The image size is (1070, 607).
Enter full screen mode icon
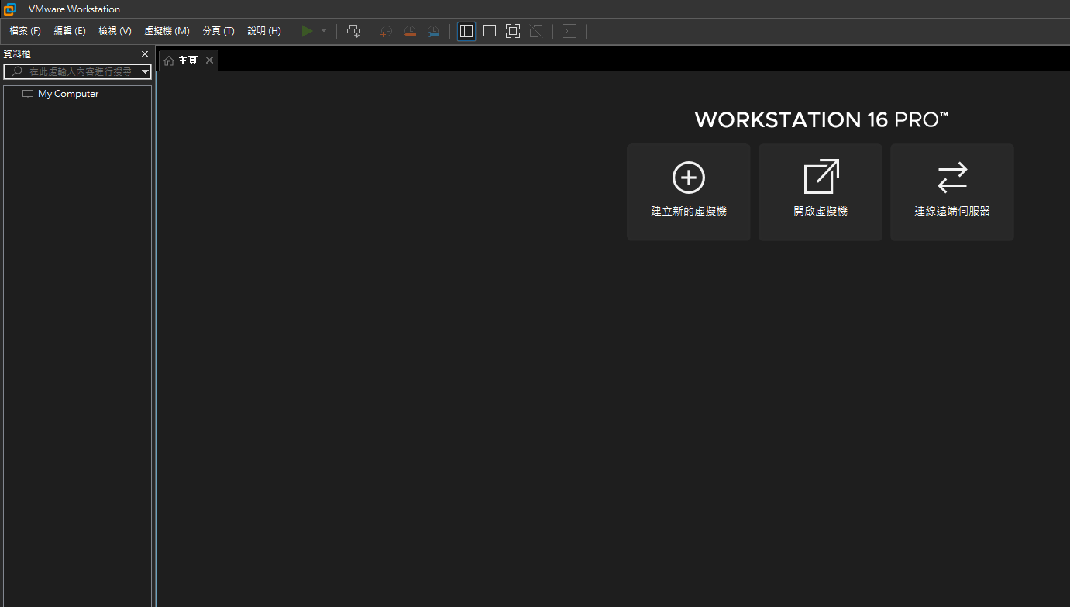tap(512, 31)
